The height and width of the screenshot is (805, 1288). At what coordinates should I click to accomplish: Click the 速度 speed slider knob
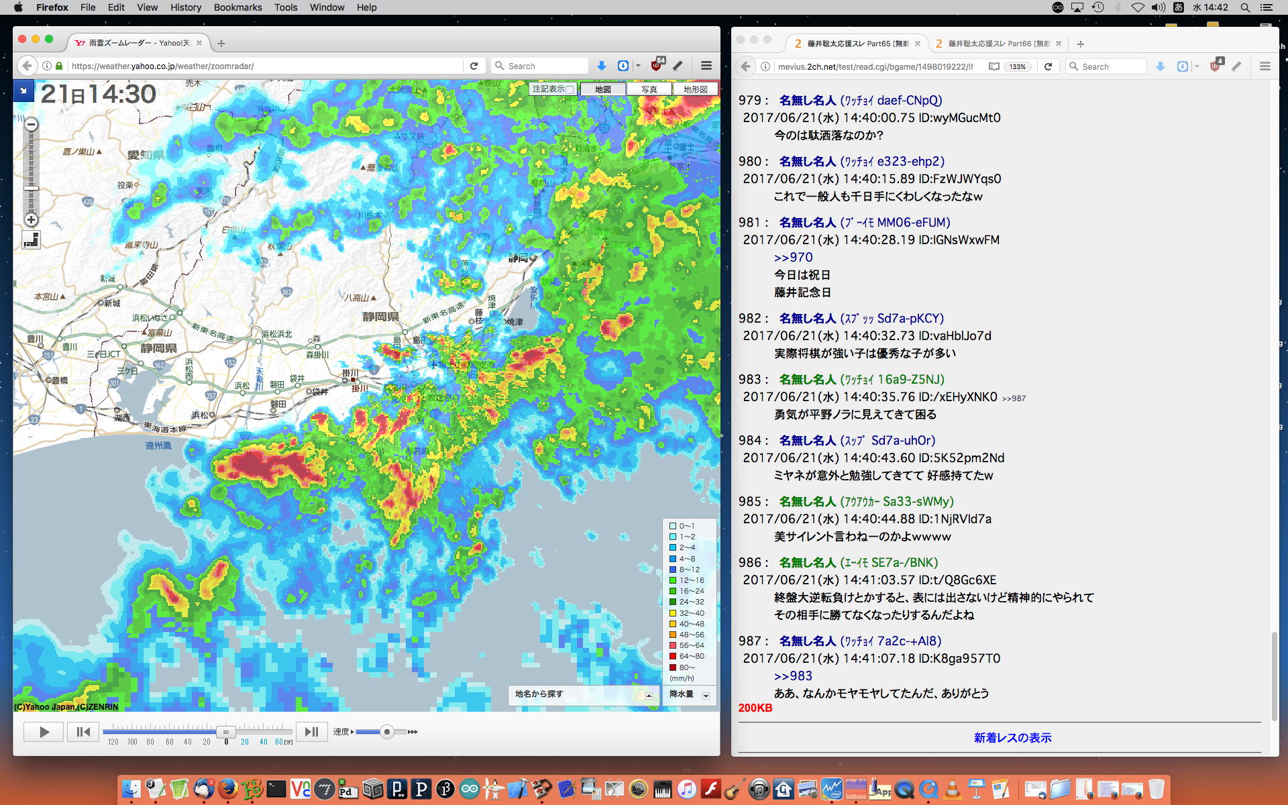(386, 732)
